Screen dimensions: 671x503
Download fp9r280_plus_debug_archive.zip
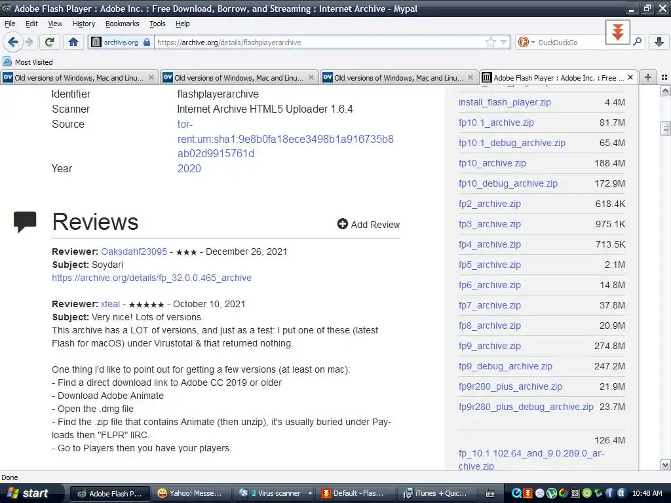526,407
